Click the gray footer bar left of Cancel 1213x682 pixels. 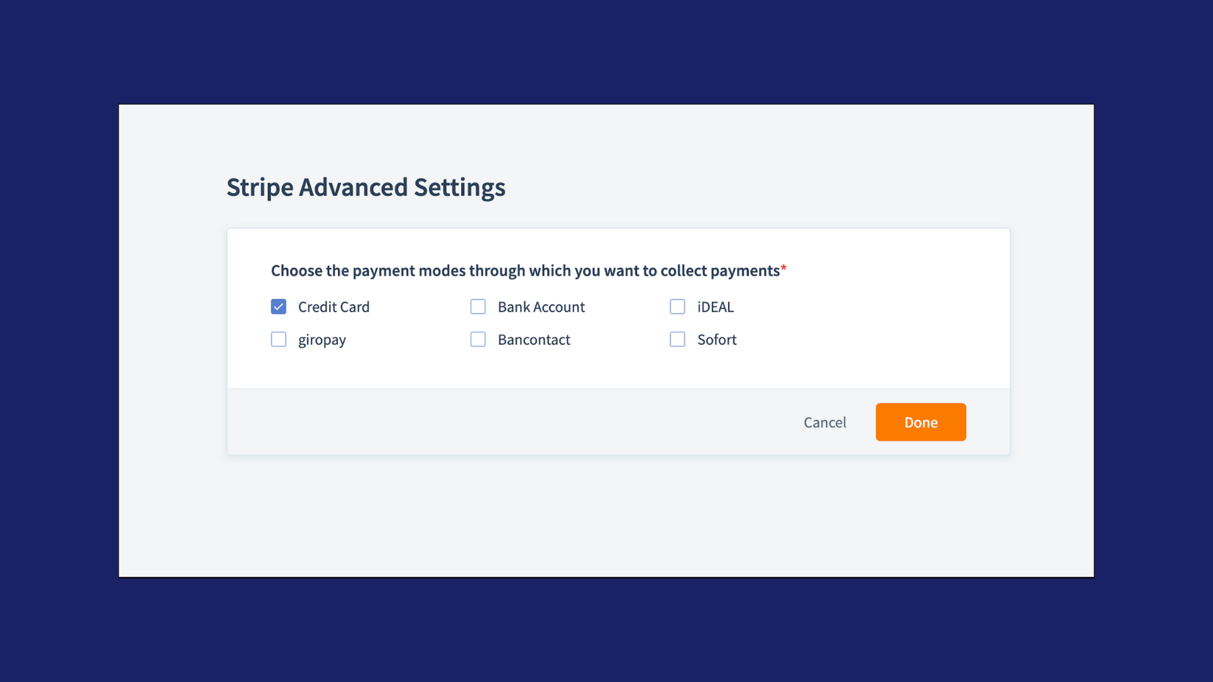point(505,422)
